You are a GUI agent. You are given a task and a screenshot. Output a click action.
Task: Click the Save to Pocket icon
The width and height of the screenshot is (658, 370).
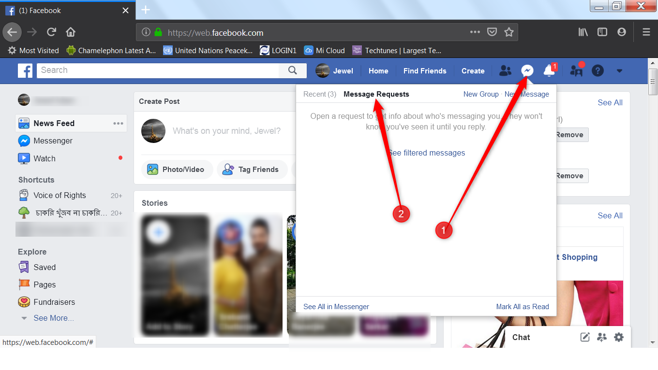[492, 32]
